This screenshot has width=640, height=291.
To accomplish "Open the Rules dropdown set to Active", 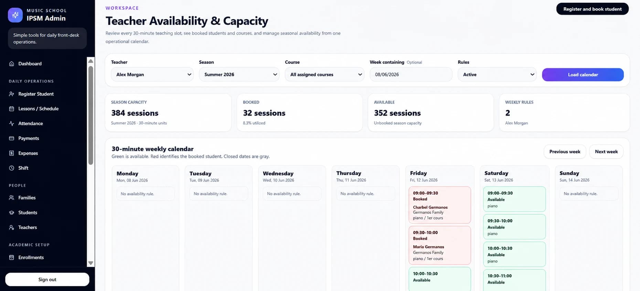I will (497, 74).
